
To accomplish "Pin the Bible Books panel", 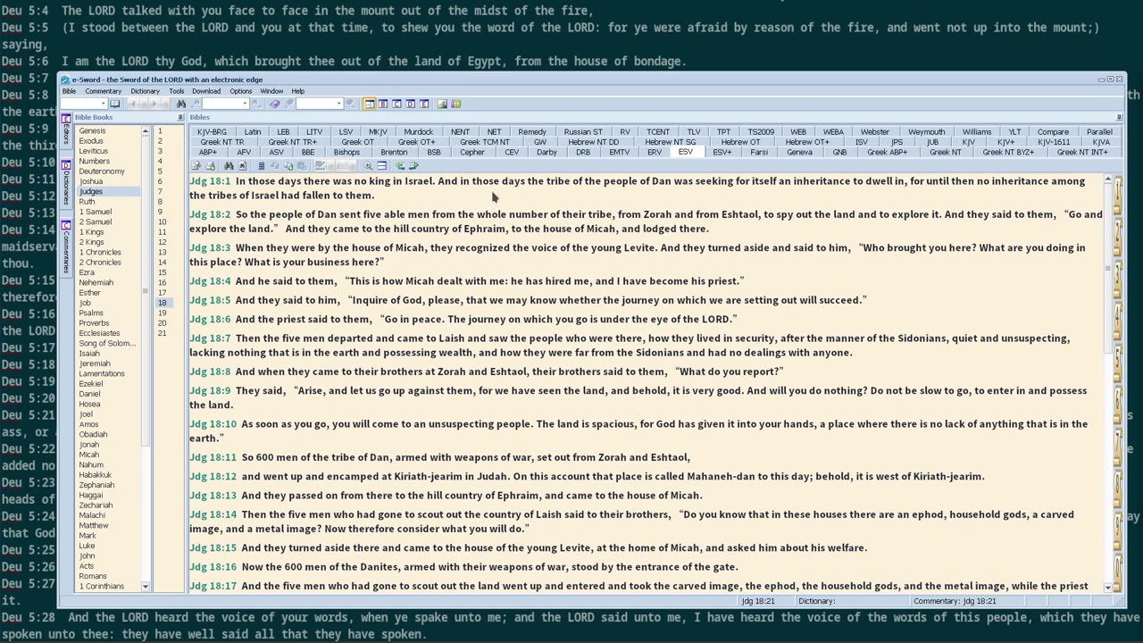I will pos(180,117).
